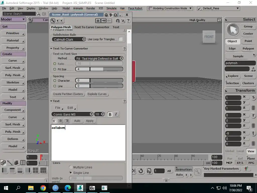Open the Comic Sans MS font dropdown
The image size is (257, 193).
point(73,114)
